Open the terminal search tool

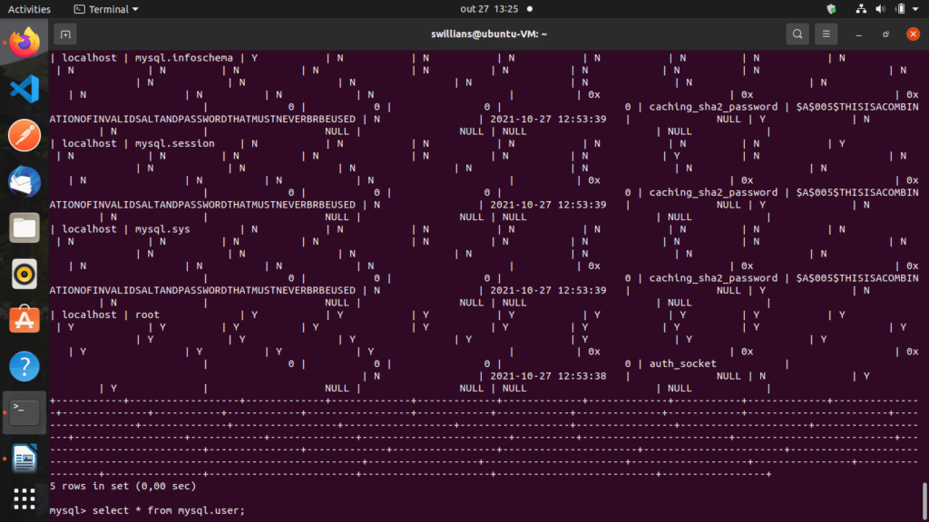(797, 34)
